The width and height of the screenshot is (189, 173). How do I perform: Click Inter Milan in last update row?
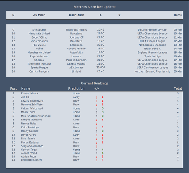pyautogui.click(x=76, y=15)
